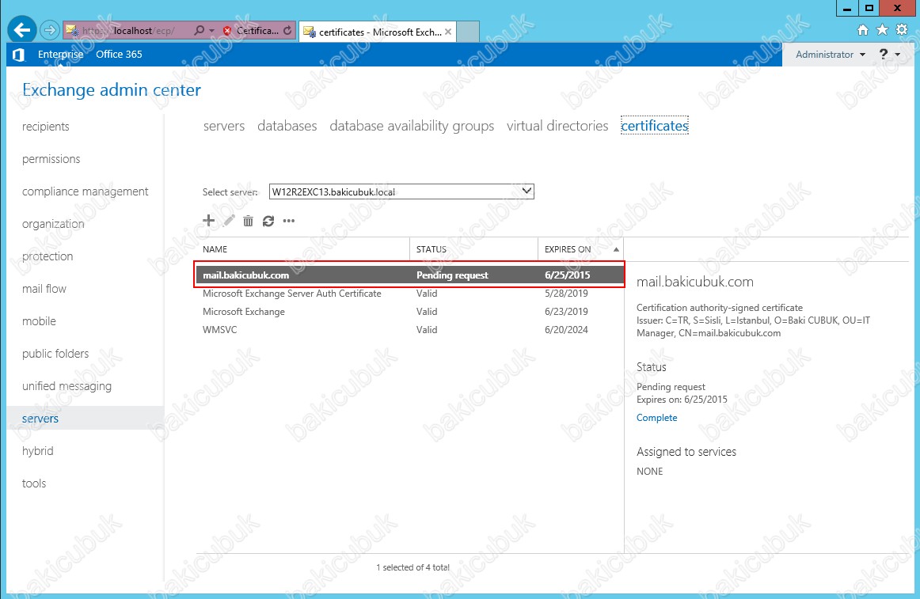Open organization in the left navigation
This screenshot has height=599, width=920.
tap(53, 224)
